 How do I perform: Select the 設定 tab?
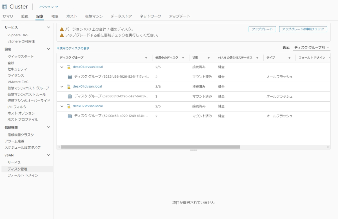point(40,16)
